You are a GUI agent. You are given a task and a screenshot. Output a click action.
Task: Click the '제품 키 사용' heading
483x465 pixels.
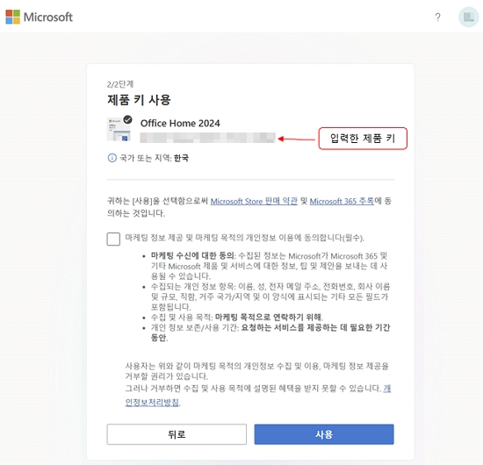click(x=139, y=100)
